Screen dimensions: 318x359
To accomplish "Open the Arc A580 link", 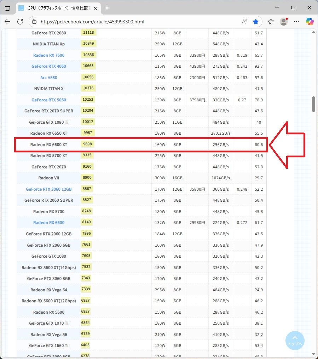I will click(x=49, y=78).
